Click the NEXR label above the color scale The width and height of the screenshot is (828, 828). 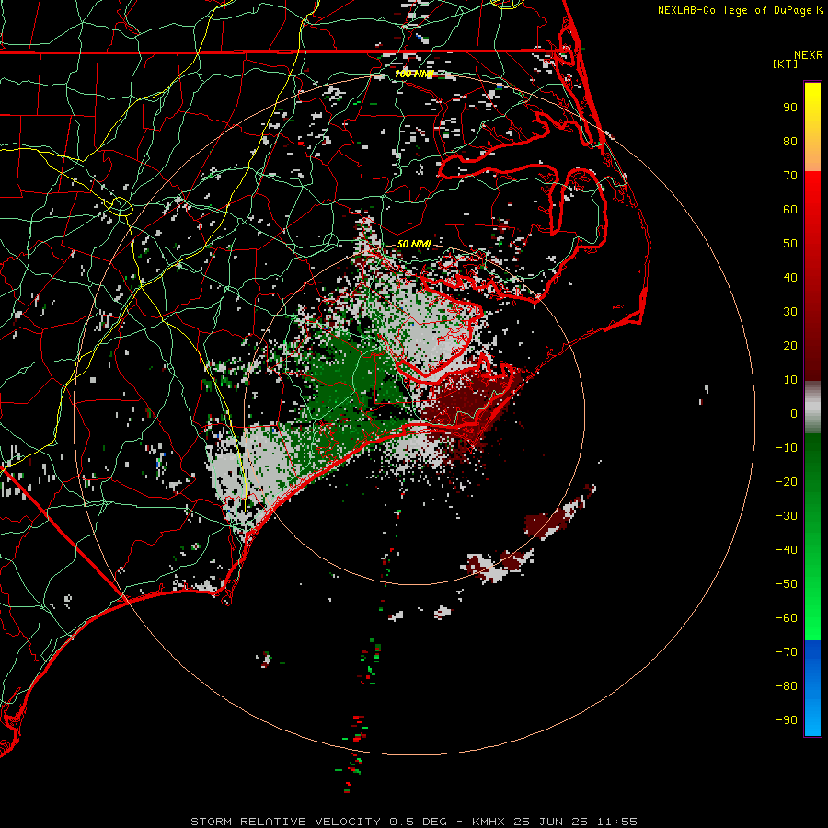click(x=809, y=55)
